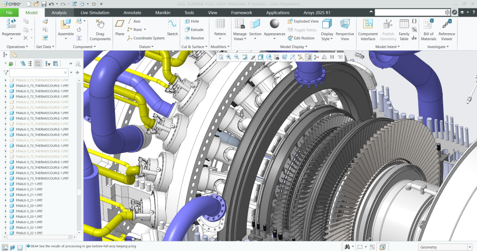Screen dimensions: 477x251
Task: Click the Coordinate System button
Action: point(145,38)
